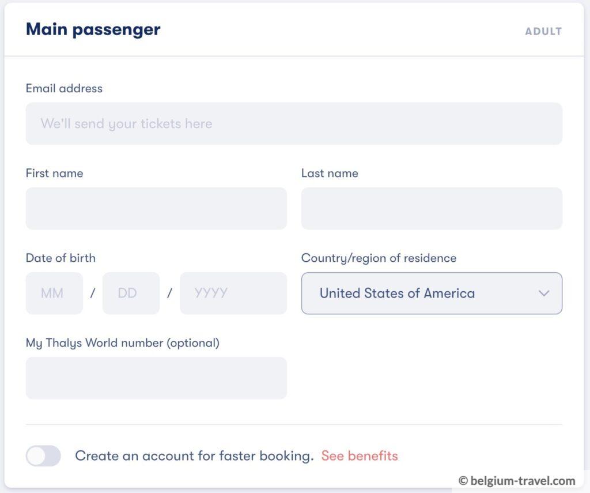
Task: Focus the First name text box
Action: coord(156,208)
